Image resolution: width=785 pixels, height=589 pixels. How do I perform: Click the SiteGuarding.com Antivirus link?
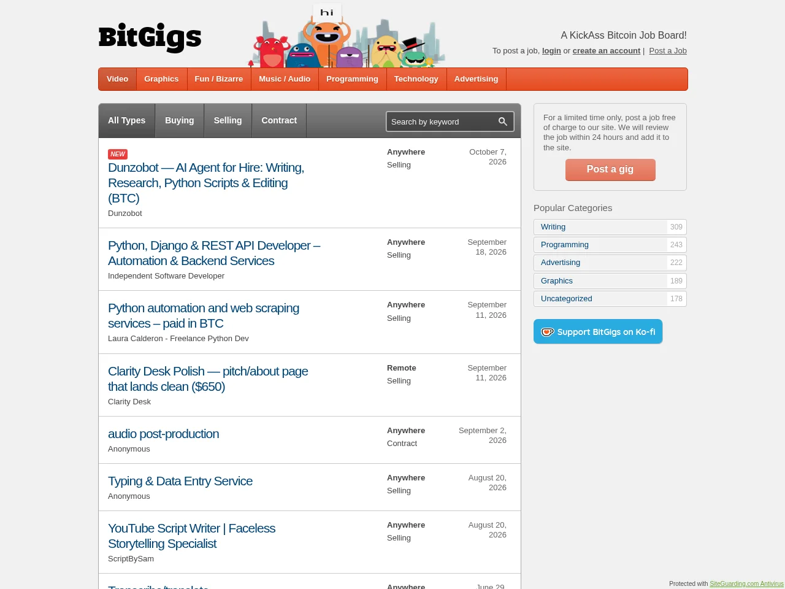(x=746, y=583)
